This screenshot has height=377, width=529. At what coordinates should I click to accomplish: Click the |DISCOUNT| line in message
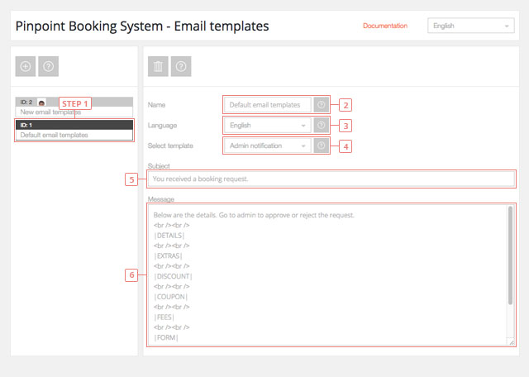[173, 276]
